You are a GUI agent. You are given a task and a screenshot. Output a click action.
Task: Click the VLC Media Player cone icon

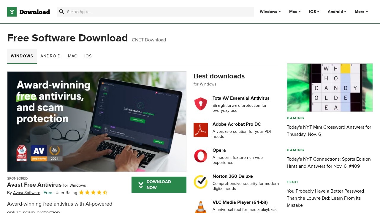click(201, 207)
